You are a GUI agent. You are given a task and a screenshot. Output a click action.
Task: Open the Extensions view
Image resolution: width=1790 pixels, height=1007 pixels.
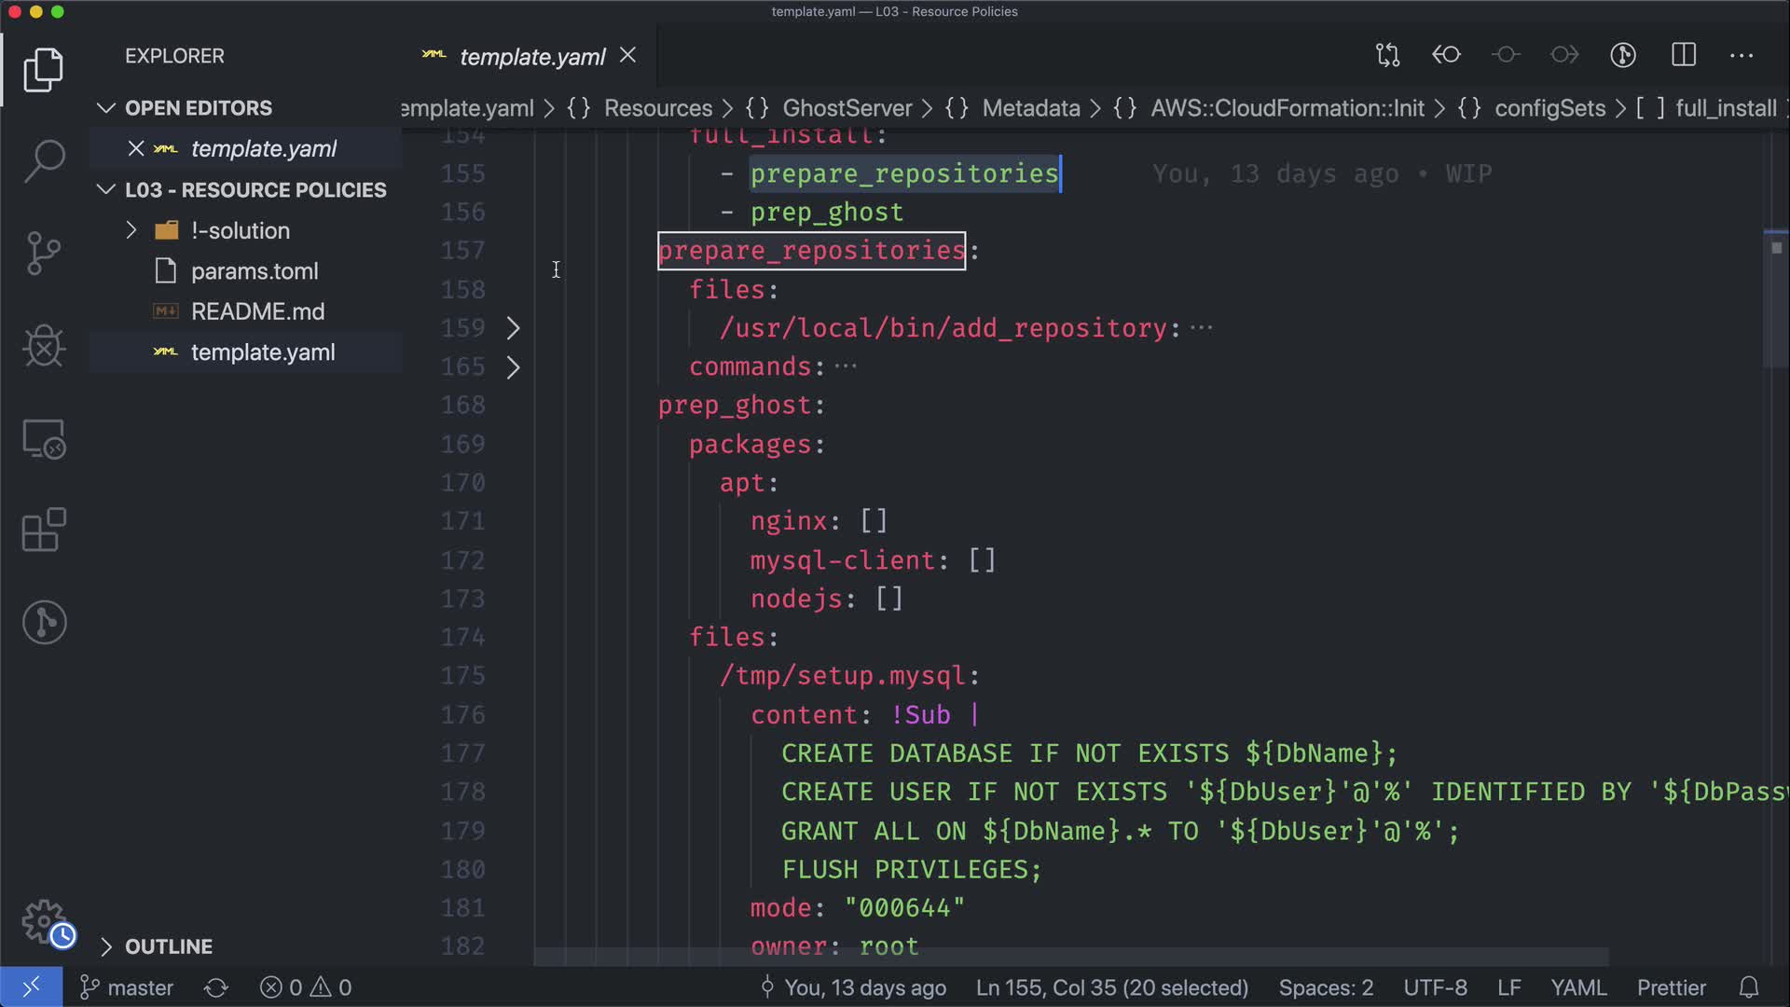pos(44,531)
